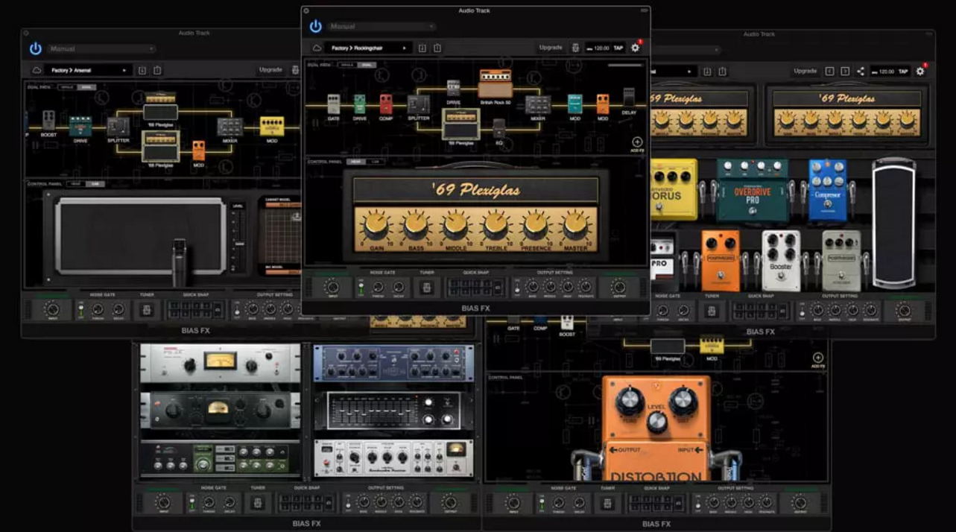
Task: Adjust BASS knob on '69 Plexiglas amp
Action: click(x=416, y=225)
